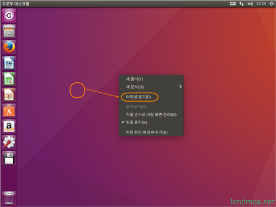
Task: Open the Amazon launcher icon
Action: point(9,126)
